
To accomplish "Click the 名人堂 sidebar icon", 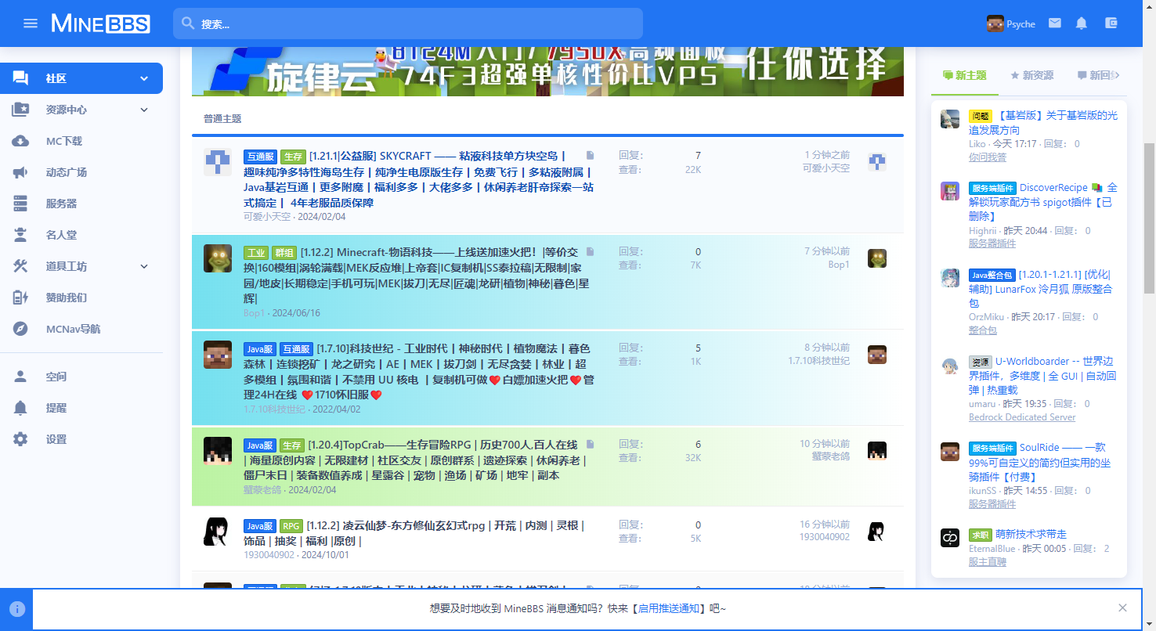I will tap(20, 235).
